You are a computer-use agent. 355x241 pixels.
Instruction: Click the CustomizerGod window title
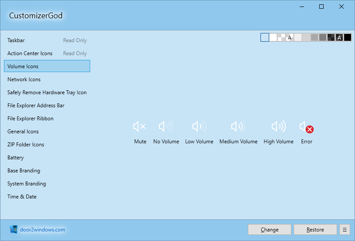(x=36, y=15)
